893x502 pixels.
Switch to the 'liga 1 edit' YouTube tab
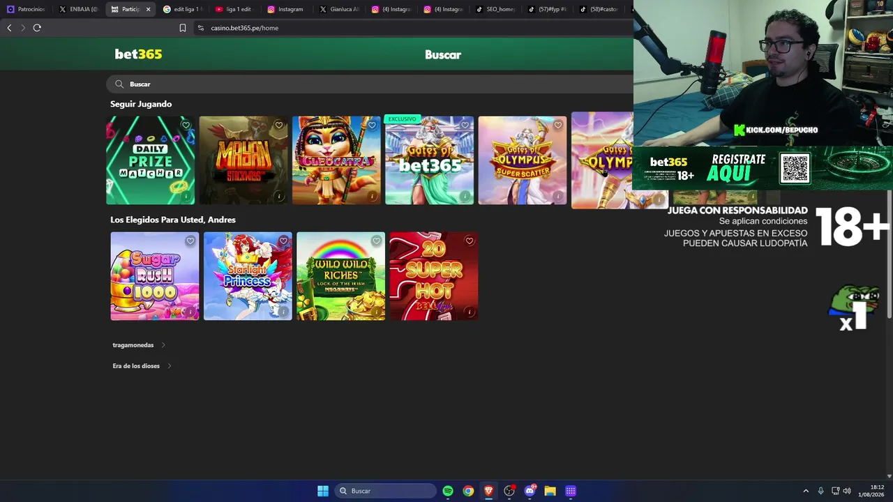click(x=234, y=9)
